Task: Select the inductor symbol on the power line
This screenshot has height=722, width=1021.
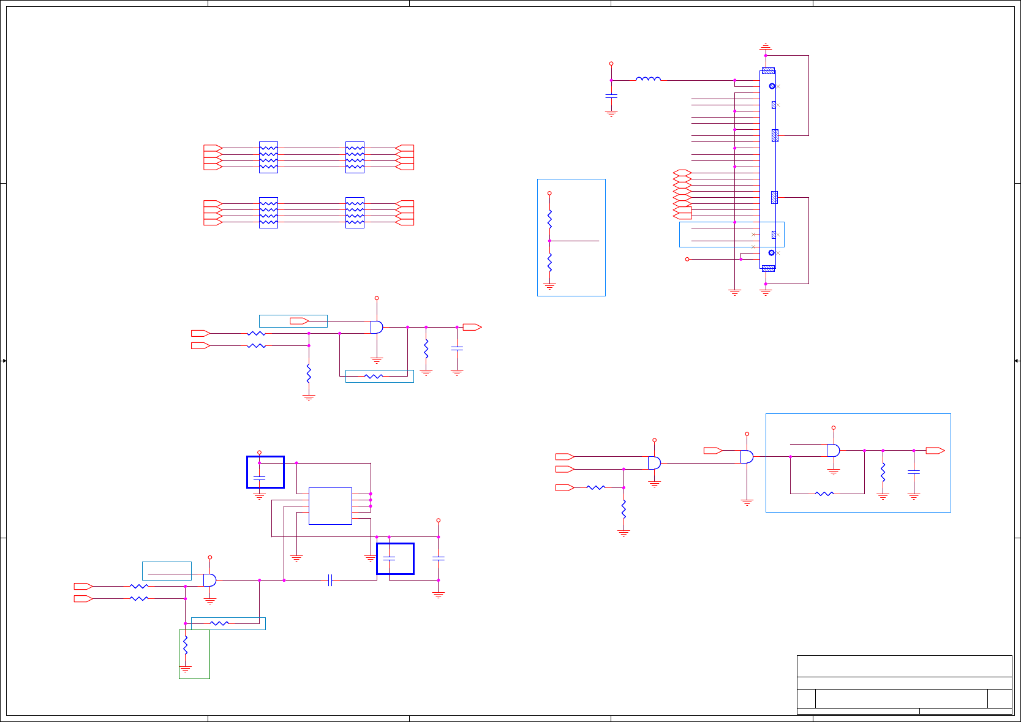Action: click(x=648, y=78)
